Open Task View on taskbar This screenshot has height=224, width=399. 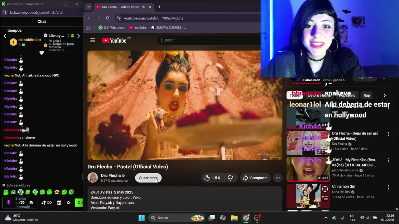[x=212, y=218]
